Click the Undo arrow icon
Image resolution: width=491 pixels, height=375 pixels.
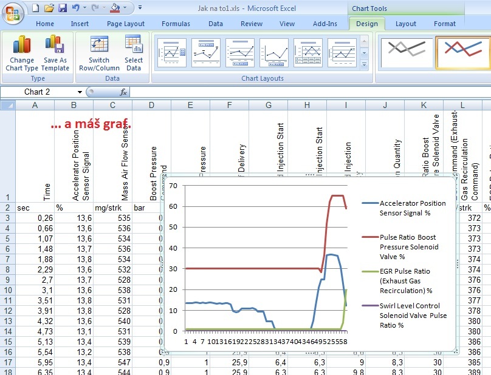(x=75, y=8)
